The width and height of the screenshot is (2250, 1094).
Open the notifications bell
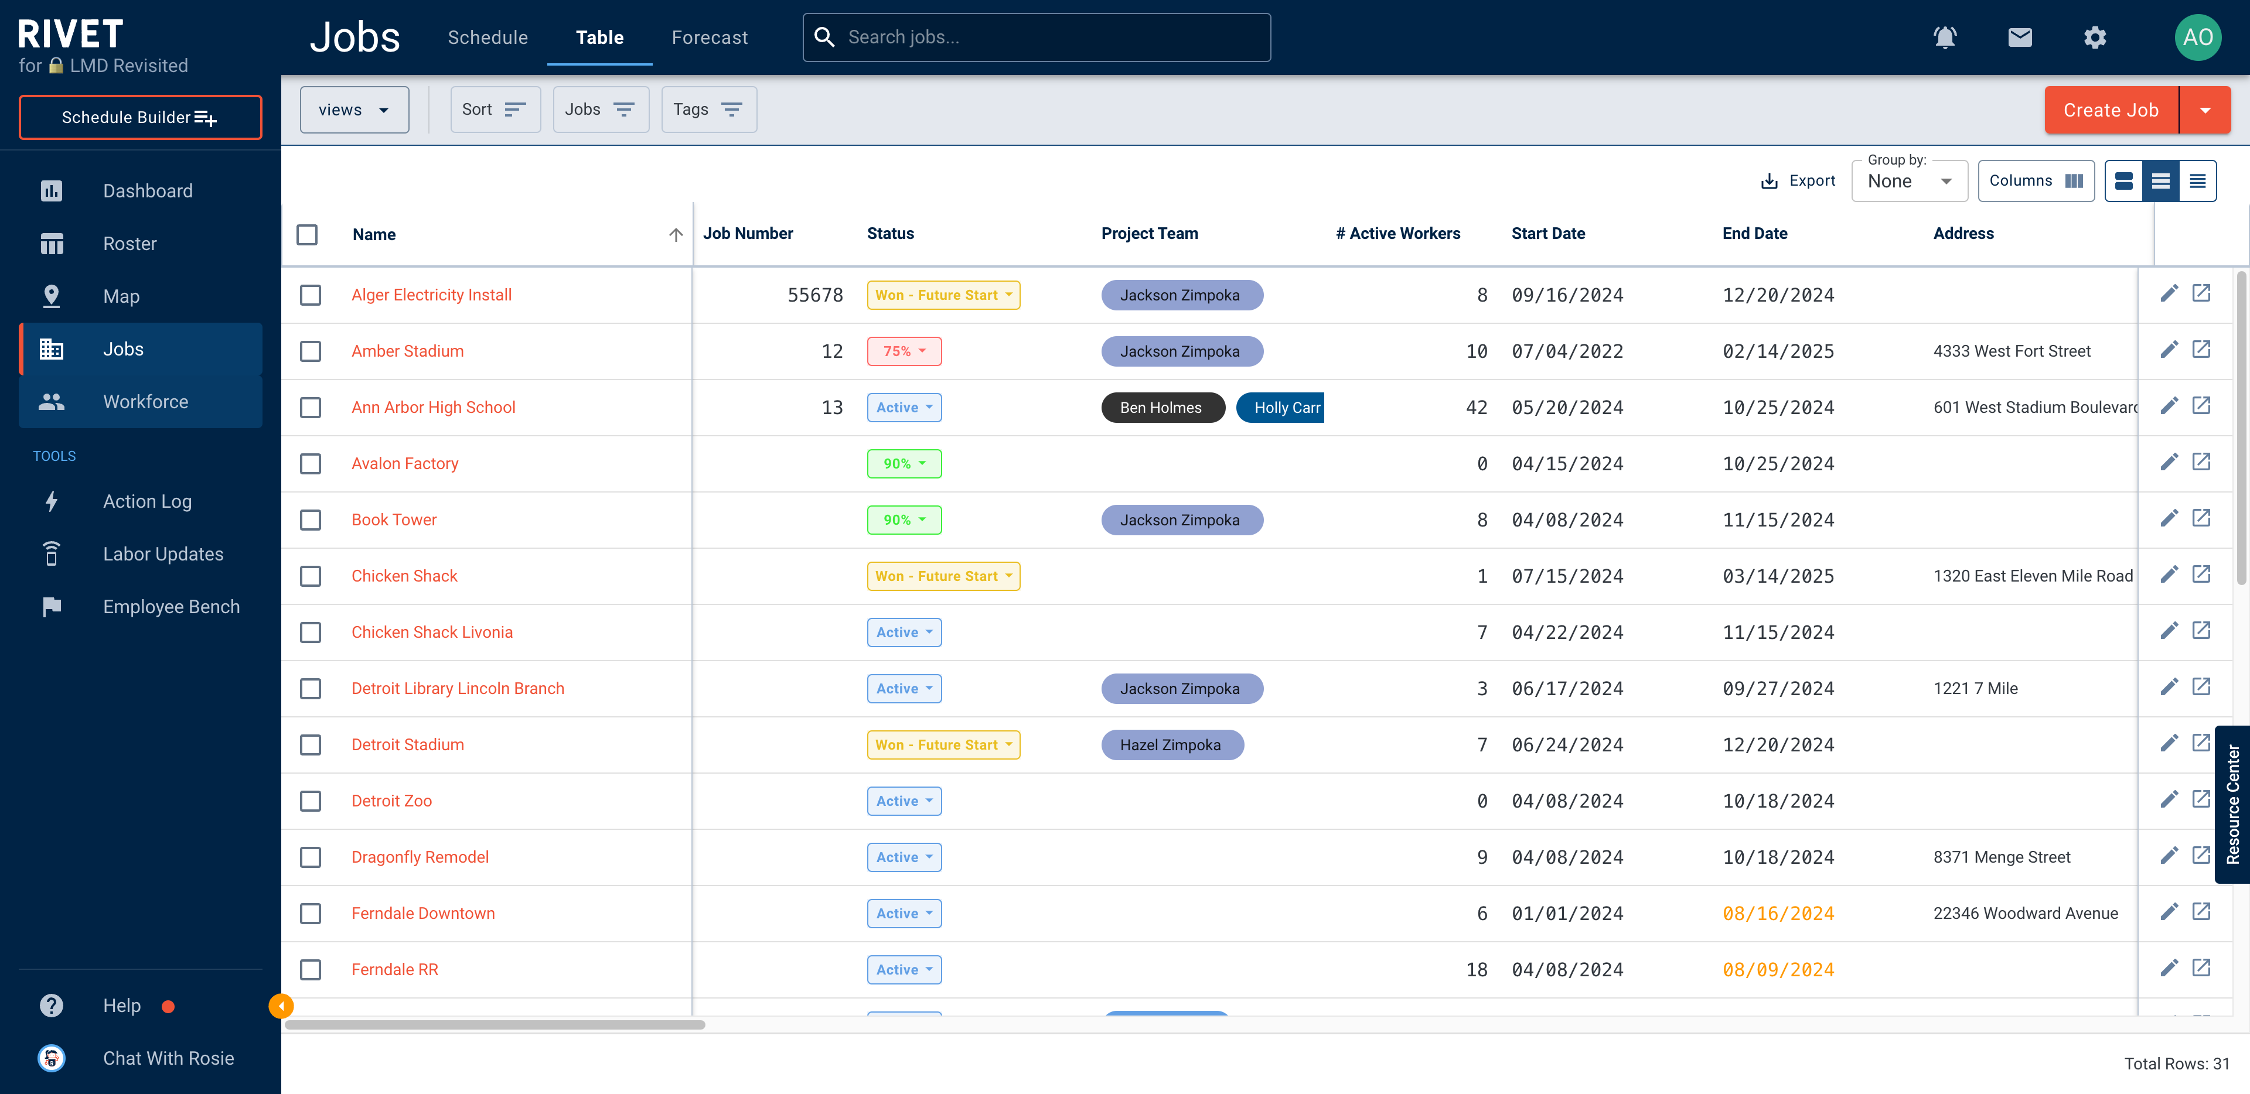click(1944, 37)
